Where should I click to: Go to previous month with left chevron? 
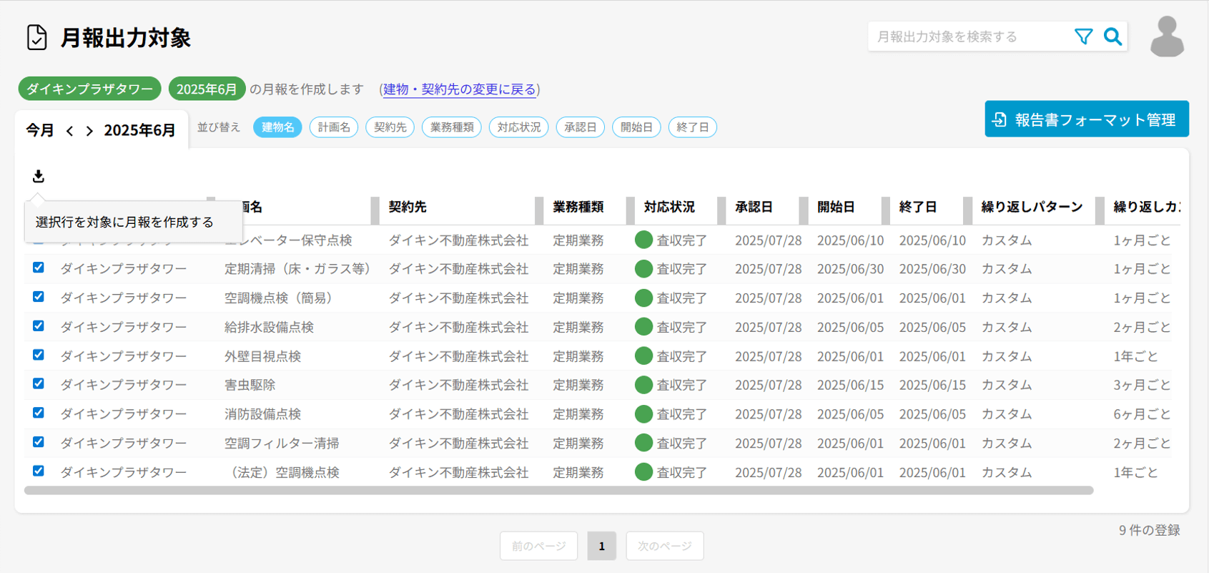pyautogui.click(x=69, y=131)
